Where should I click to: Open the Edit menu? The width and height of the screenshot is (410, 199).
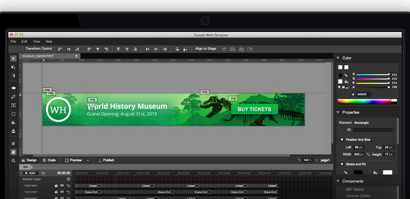coord(24,41)
